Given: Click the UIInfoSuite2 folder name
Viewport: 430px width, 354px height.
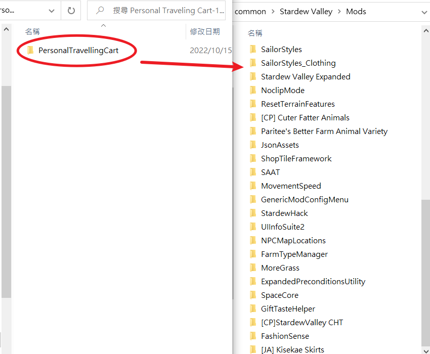Looking at the screenshot, I should point(283,227).
